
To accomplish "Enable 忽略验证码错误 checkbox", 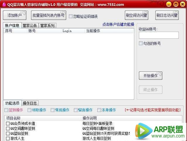I will [x=71, y=16].
